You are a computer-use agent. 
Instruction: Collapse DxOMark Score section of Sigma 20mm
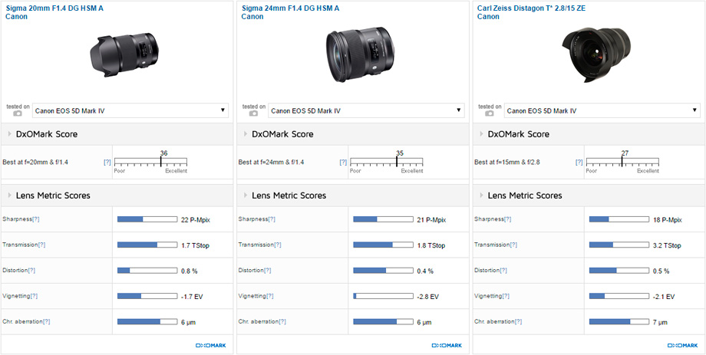pos(10,134)
